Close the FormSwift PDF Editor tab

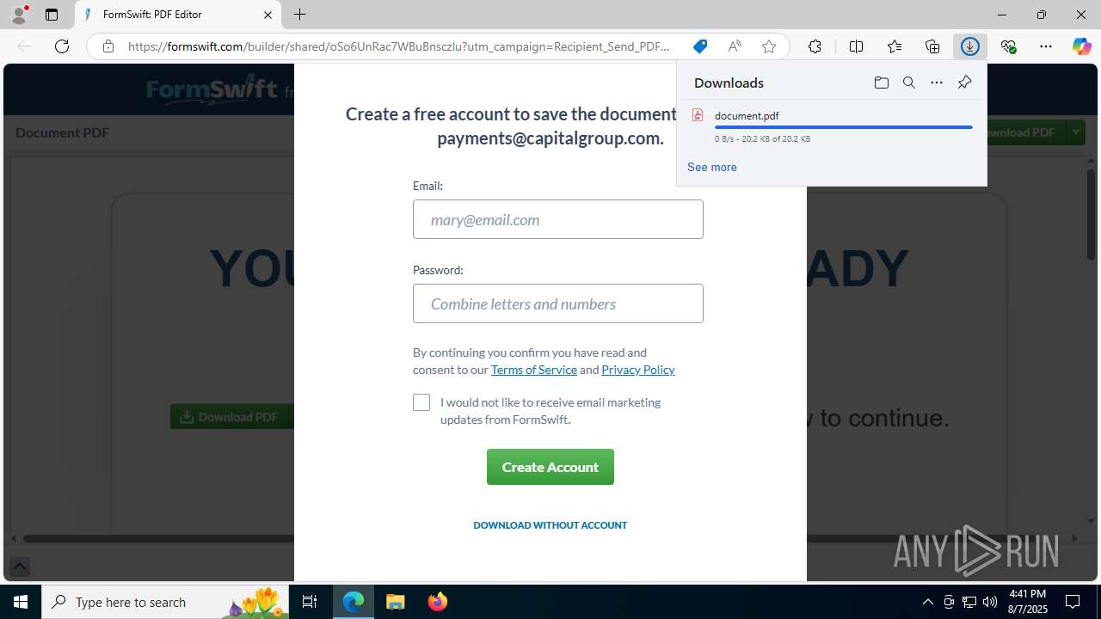pyautogui.click(x=268, y=15)
